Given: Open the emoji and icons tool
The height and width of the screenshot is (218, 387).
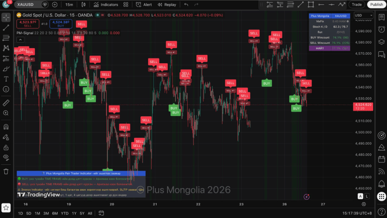Looking at the screenshot, I should 6,89.
